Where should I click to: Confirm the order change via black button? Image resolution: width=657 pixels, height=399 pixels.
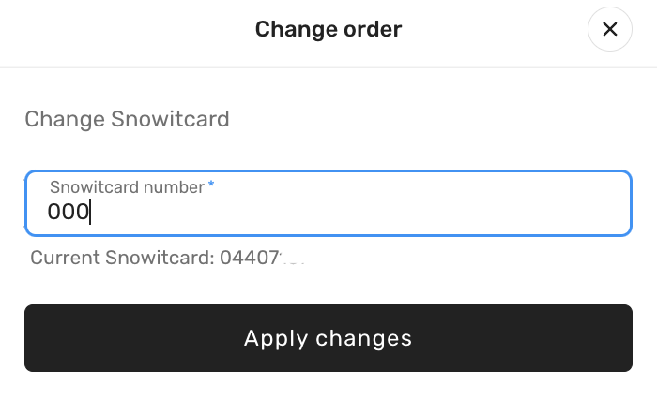[x=328, y=338]
